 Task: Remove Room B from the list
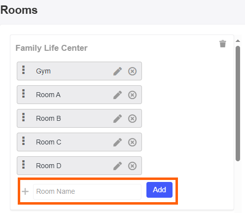pos(132,118)
